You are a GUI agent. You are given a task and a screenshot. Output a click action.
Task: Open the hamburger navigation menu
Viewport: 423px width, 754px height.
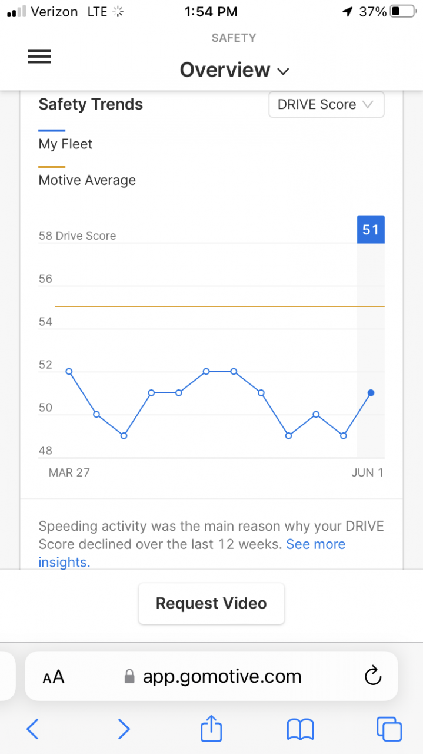tap(39, 57)
